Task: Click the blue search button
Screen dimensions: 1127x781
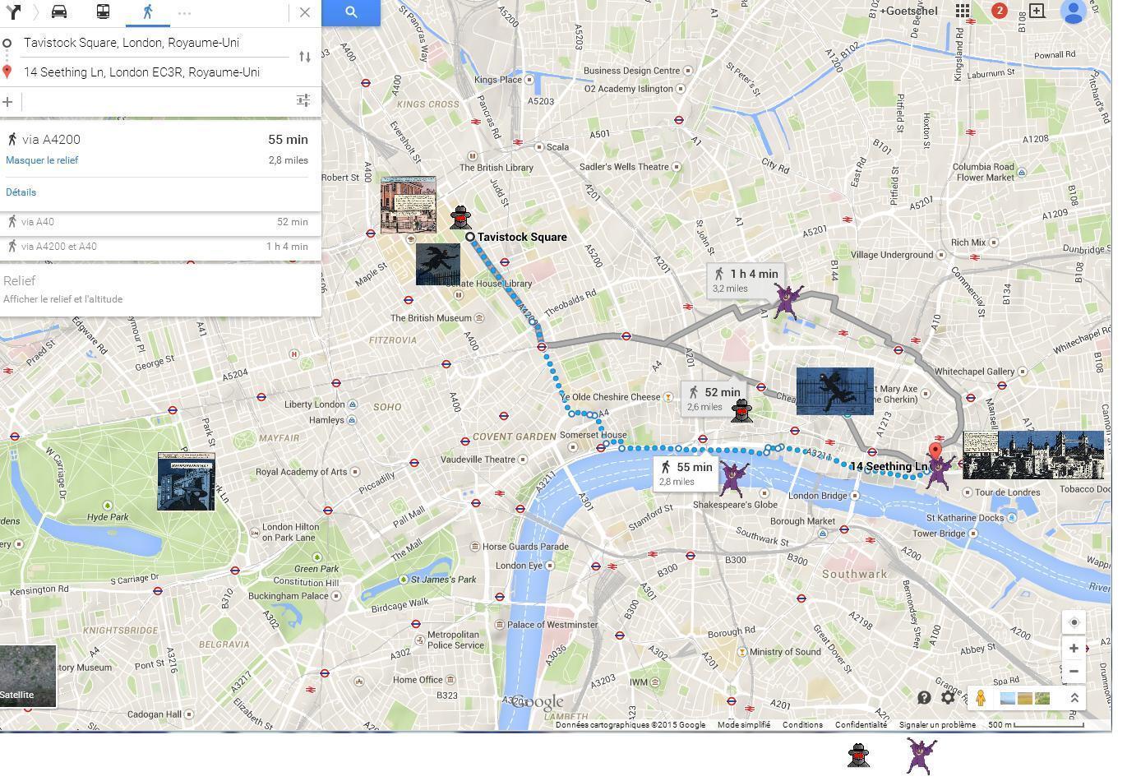Action: pyautogui.click(x=351, y=12)
